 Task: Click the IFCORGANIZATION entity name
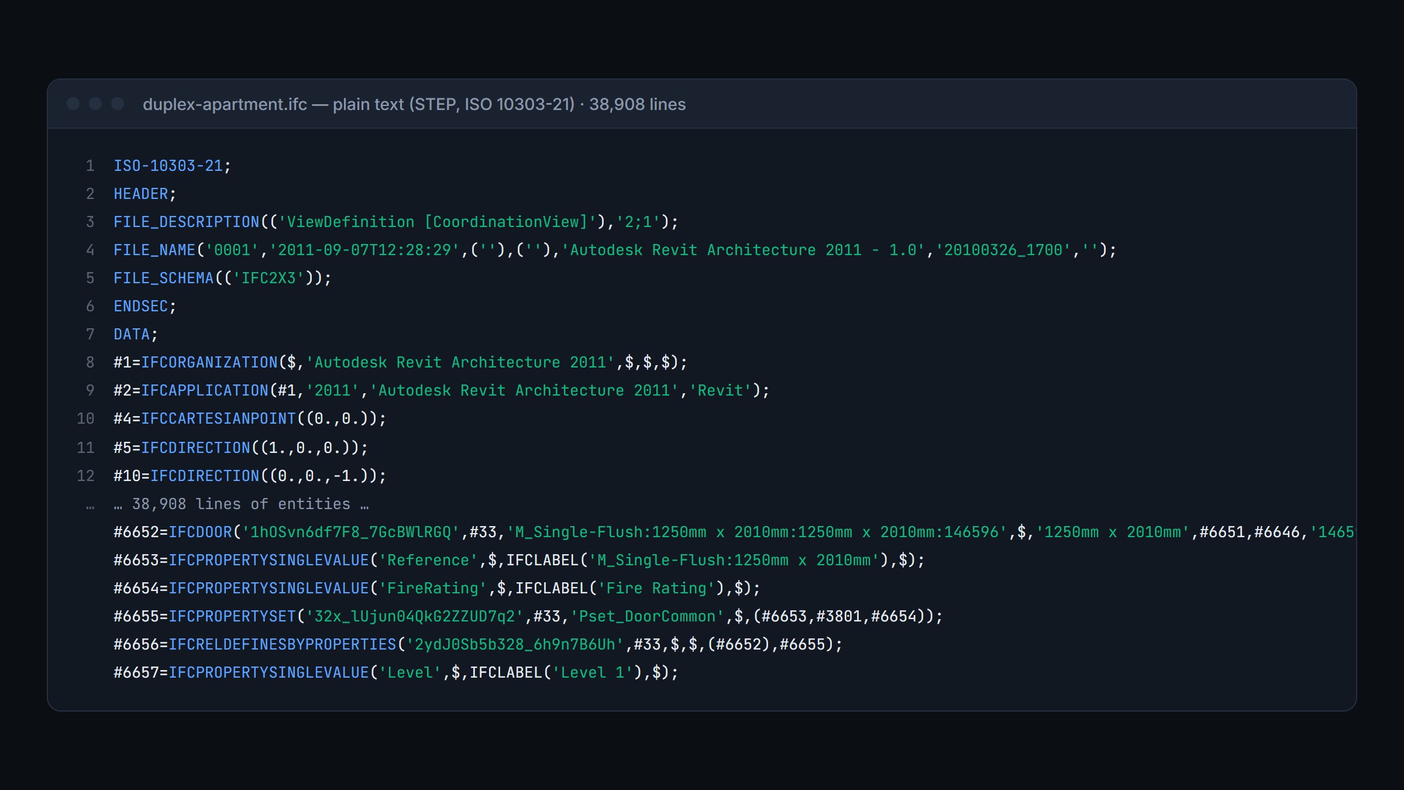point(209,362)
